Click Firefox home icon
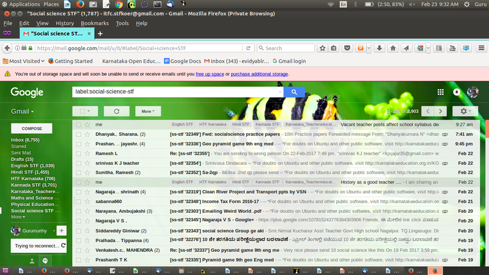Image resolution: width=489 pixels, height=275 pixels. 393,48
